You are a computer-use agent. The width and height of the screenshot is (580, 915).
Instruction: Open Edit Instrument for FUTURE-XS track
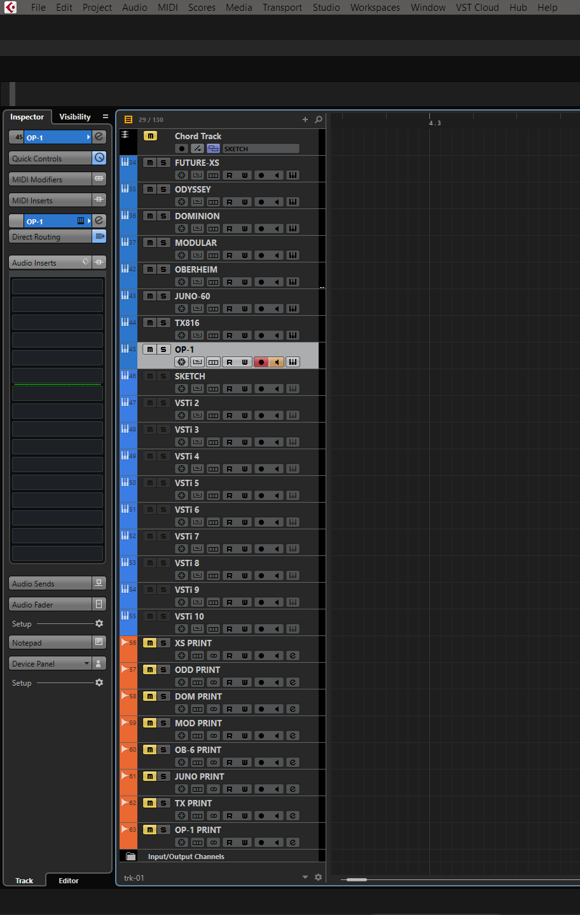pyautogui.click(x=293, y=175)
